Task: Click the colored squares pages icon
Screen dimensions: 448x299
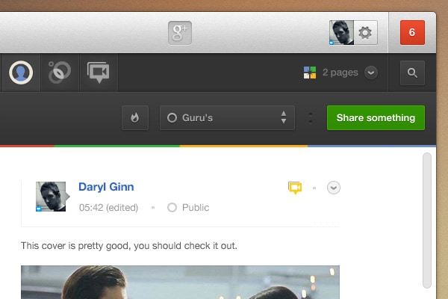Action: pos(310,73)
